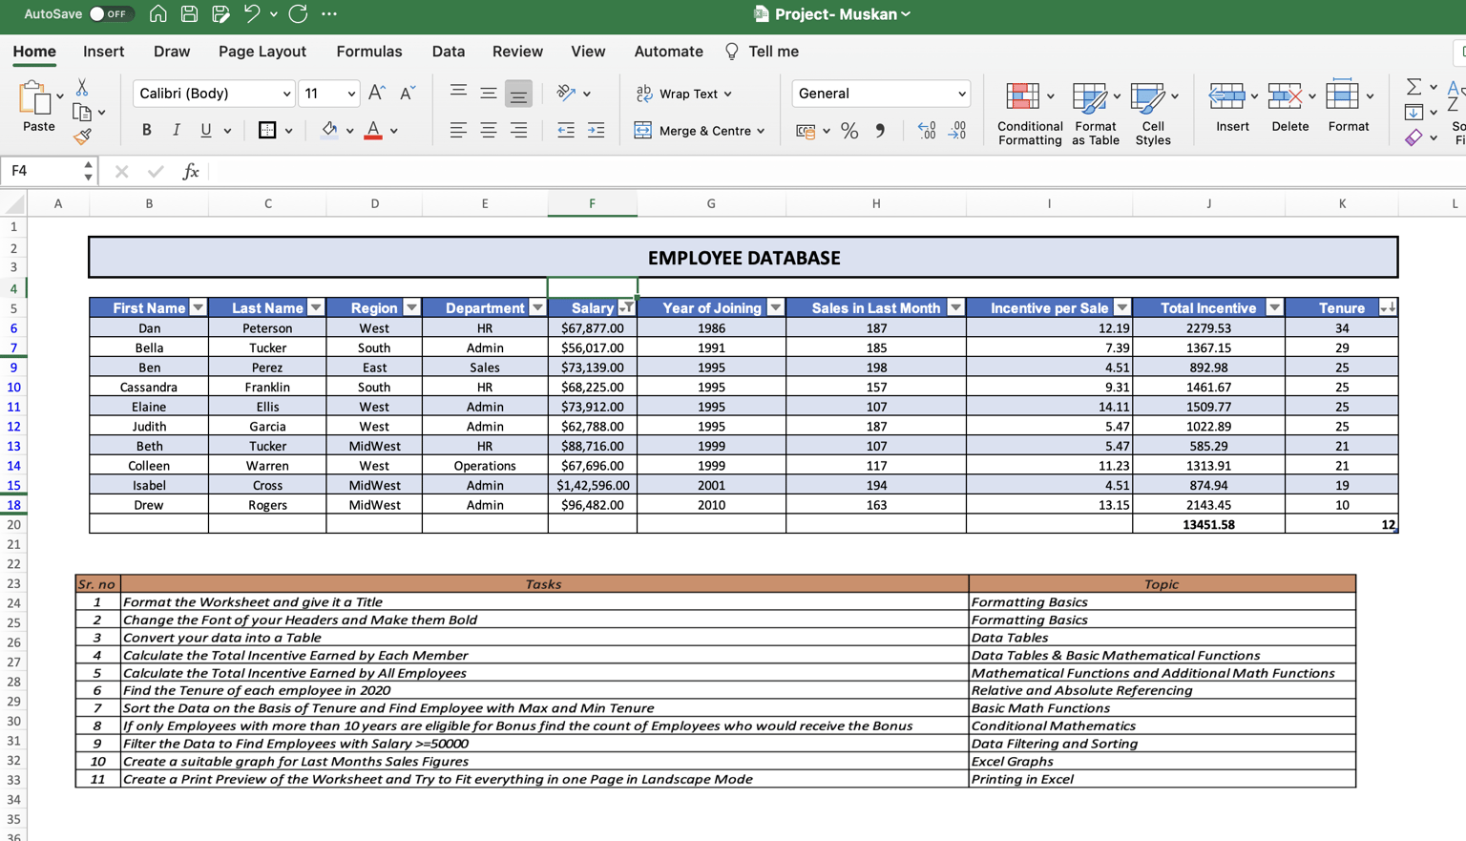1466x841 pixels.
Task: Toggle middle vertical alignment
Action: pyautogui.click(x=488, y=93)
